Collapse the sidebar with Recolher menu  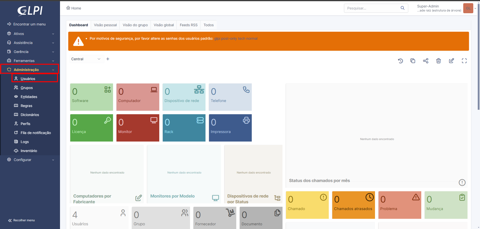[x=22, y=220]
